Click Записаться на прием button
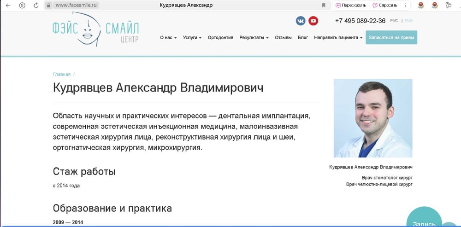Image resolution: width=461 pixels, height=227 pixels. 391,38
